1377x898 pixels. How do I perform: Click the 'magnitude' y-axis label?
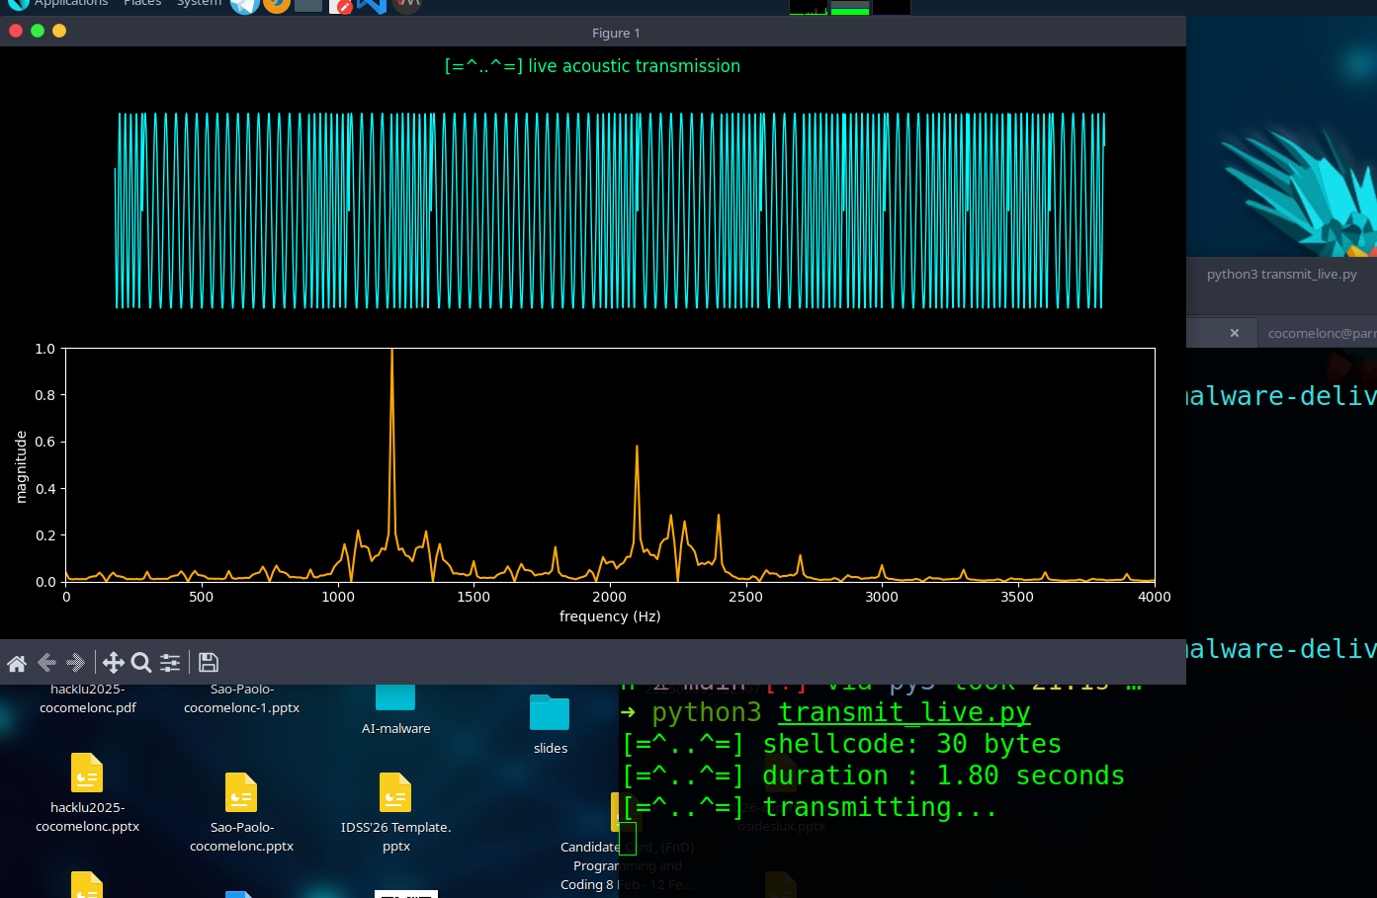tap(21, 467)
